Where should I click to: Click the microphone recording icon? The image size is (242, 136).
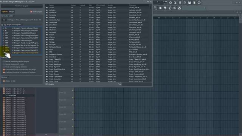click(x=180, y=3)
